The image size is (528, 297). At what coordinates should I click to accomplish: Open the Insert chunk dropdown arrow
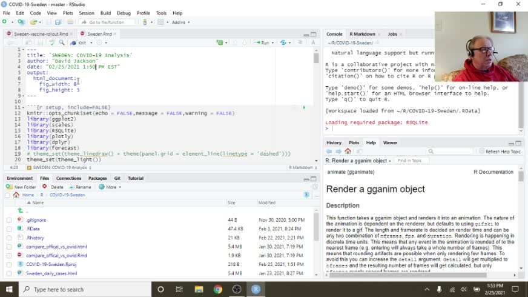coord(226,43)
